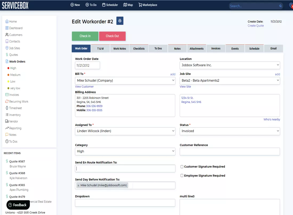Image resolution: width=293 pixels, height=215 pixels.
Task: Click the Vendor truck icon
Action: pos(7,121)
